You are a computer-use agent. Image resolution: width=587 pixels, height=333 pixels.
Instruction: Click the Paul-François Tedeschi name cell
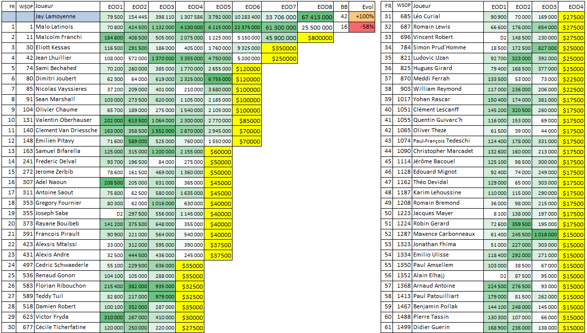pyautogui.click(x=447, y=141)
